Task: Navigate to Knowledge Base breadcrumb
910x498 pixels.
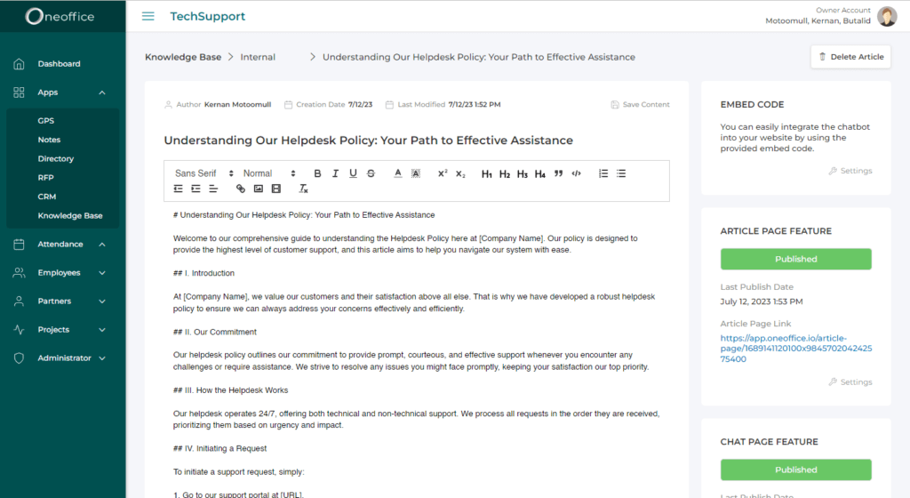Action: pyautogui.click(x=183, y=57)
